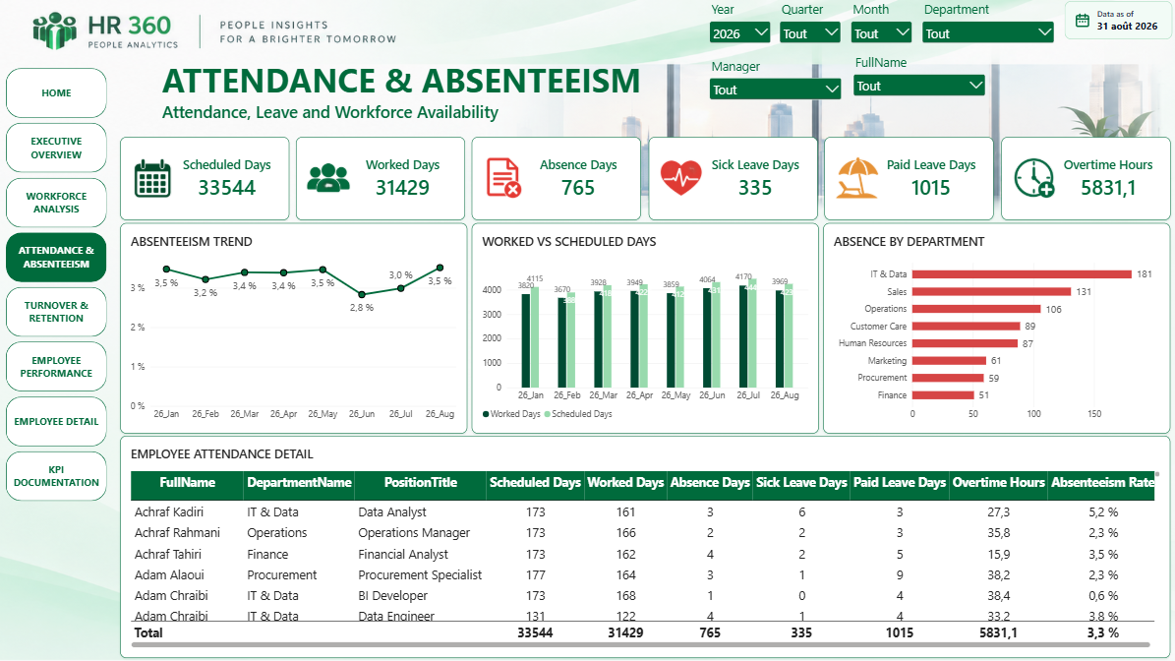Click the Procurement Specialist position cell
Screen dimensions: 1175x661
pyautogui.click(x=420, y=574)
